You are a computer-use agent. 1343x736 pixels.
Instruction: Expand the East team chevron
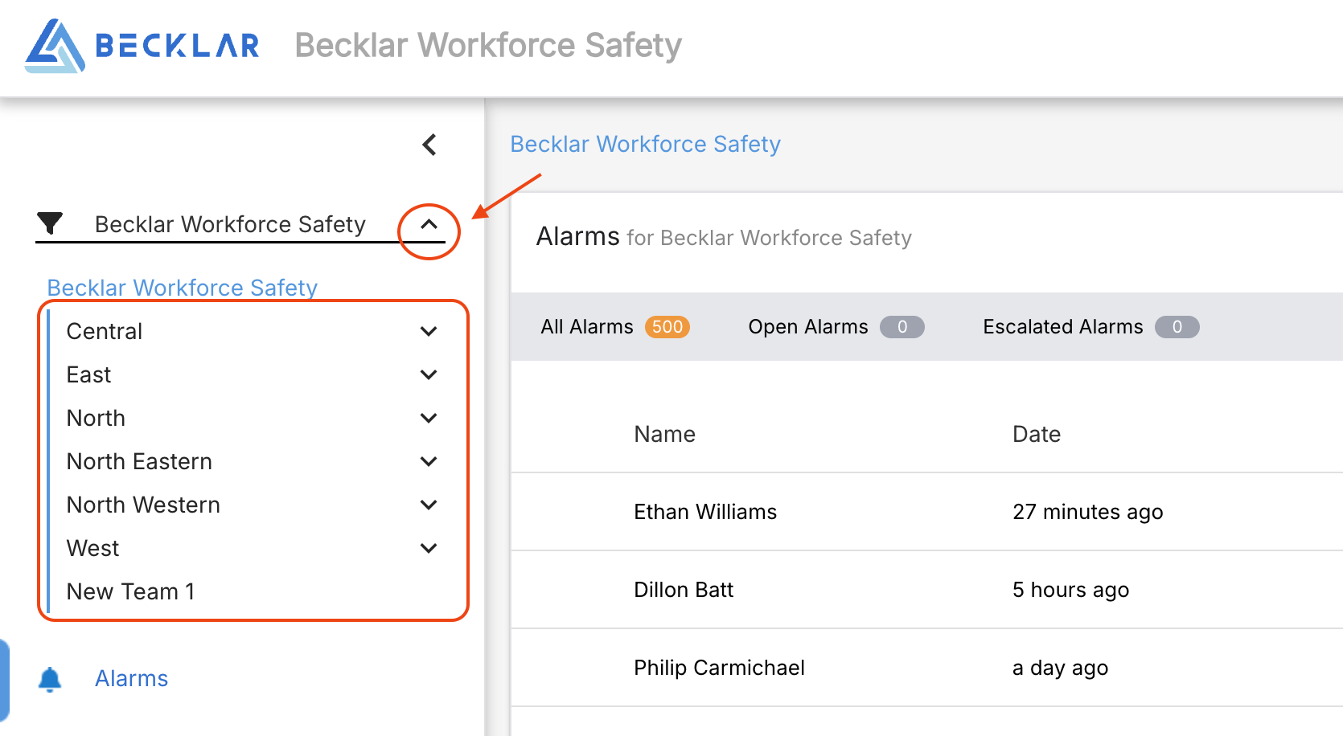[x=429, y=374]
